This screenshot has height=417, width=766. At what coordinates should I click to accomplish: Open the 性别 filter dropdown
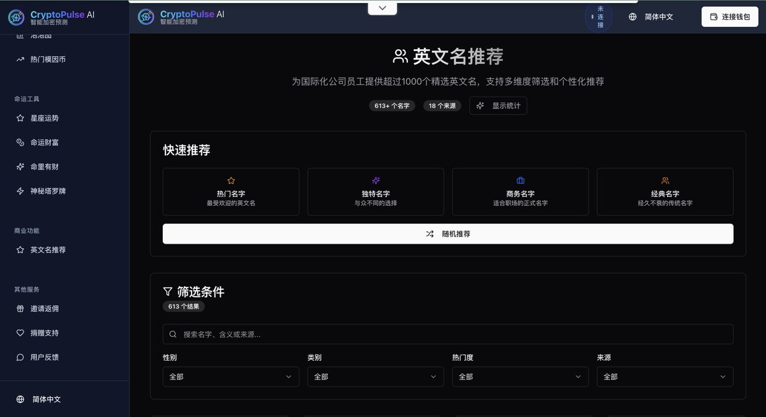point(230,376)
